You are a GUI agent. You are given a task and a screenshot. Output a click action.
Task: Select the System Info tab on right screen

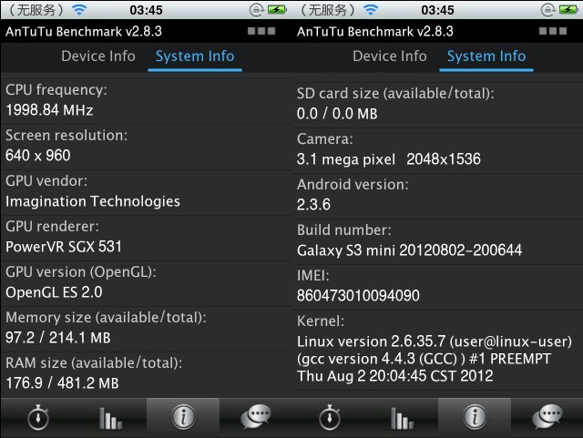coord(486,56)
